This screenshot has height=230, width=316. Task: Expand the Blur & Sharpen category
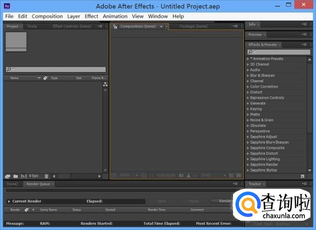pyautogui.click(x=248, y=76)
